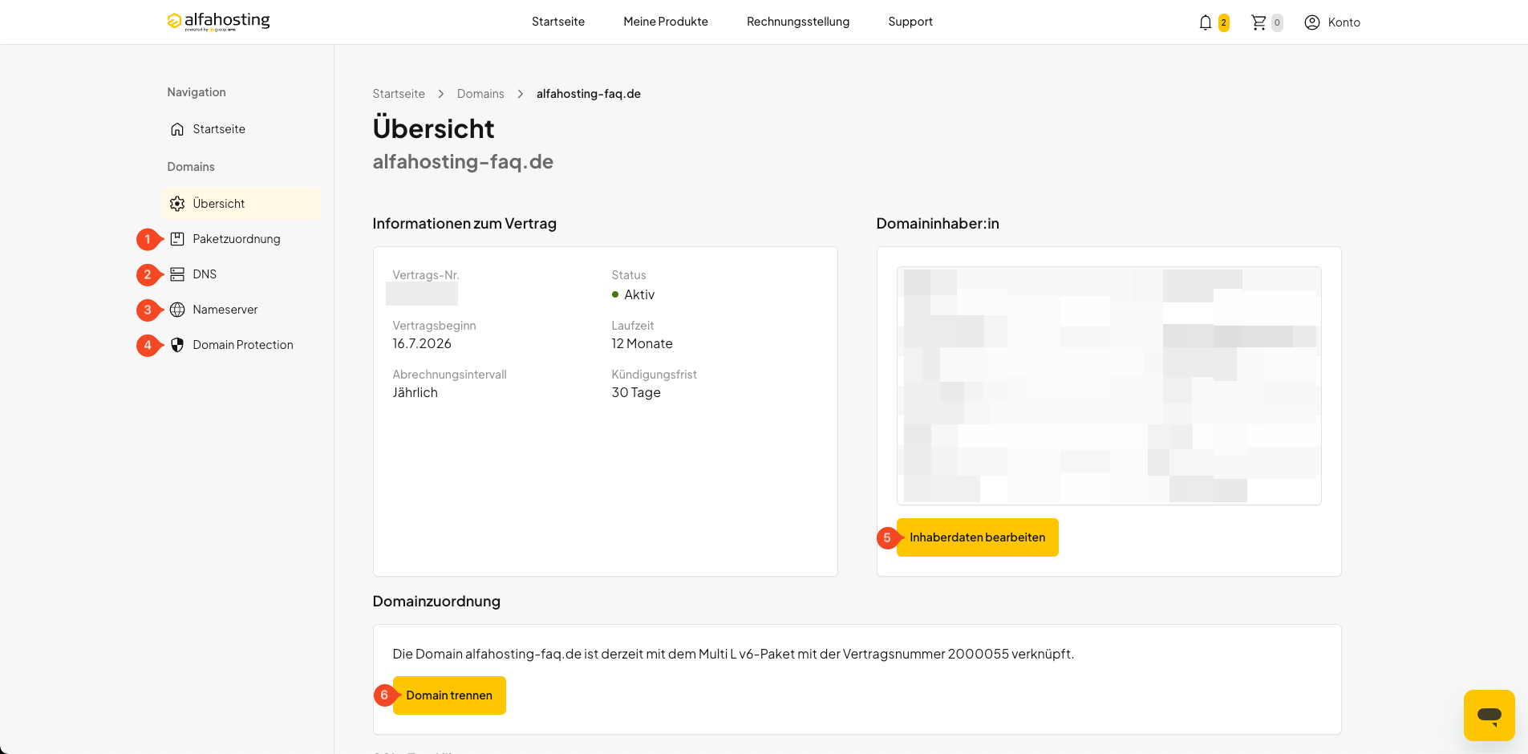Open Support menu
The image size is (1528, 754).
coord(910,22)
